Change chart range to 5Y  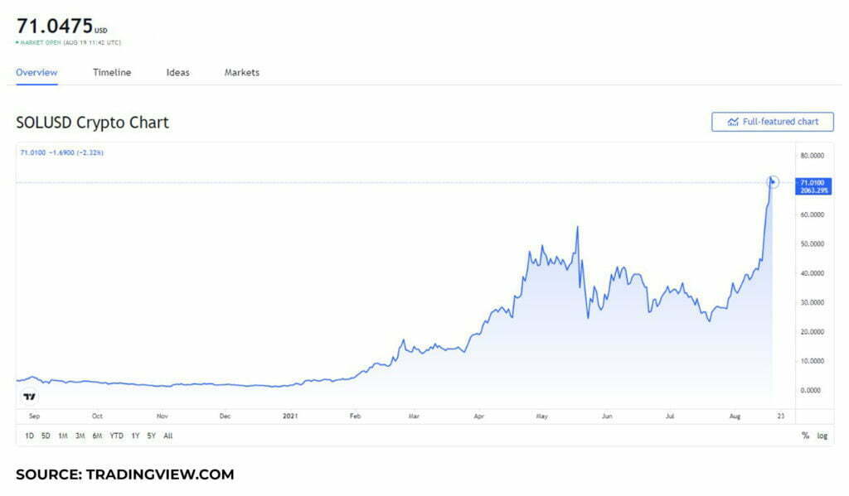(x=151, y=436)
